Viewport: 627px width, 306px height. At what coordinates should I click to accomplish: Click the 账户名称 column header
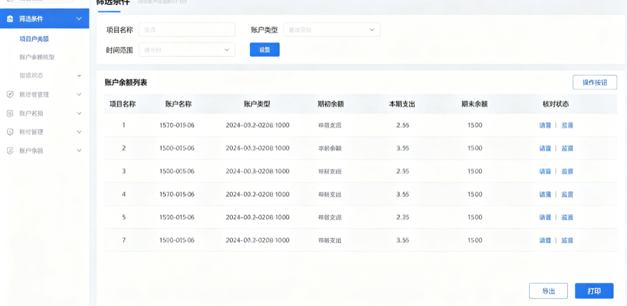point(178,104)
